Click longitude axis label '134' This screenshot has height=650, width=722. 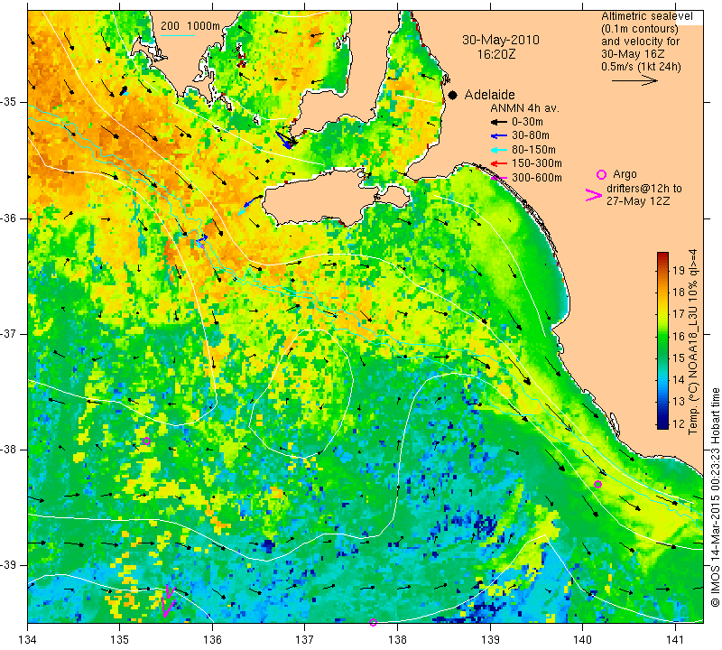click(x=28, y=640)
